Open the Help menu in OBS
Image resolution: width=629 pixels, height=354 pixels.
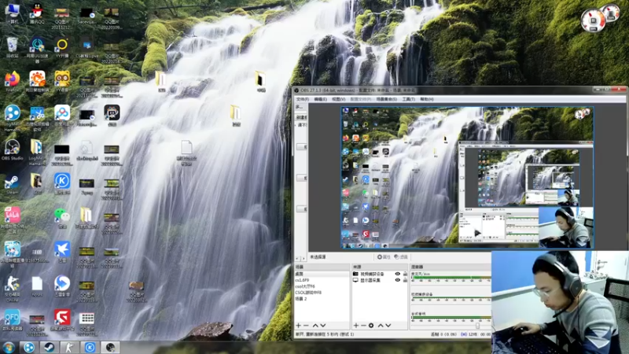(x=426, y=99)
